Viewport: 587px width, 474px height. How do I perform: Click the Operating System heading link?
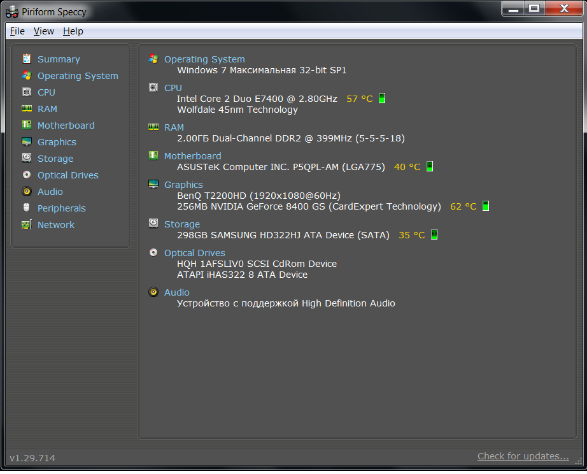coord(204,59)
